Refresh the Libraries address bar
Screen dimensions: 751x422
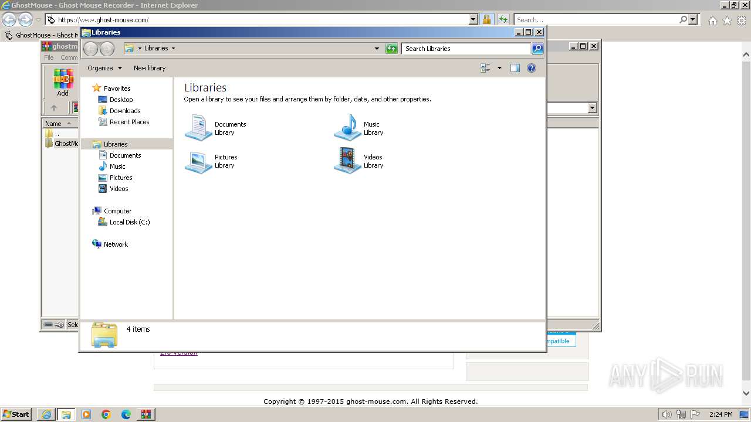pyautogui.click(x=391, y=49)
